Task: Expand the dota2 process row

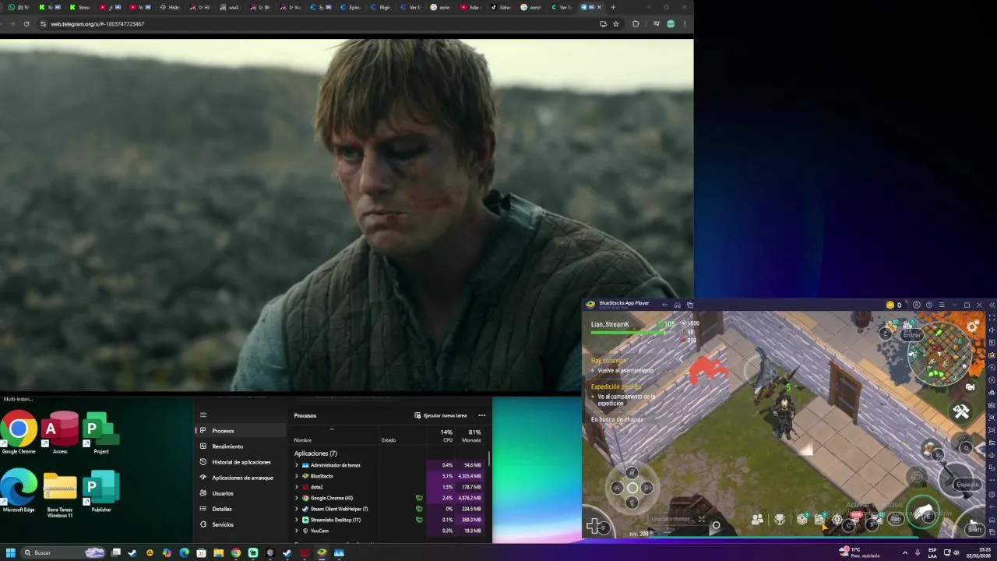Action: point(297,487)
